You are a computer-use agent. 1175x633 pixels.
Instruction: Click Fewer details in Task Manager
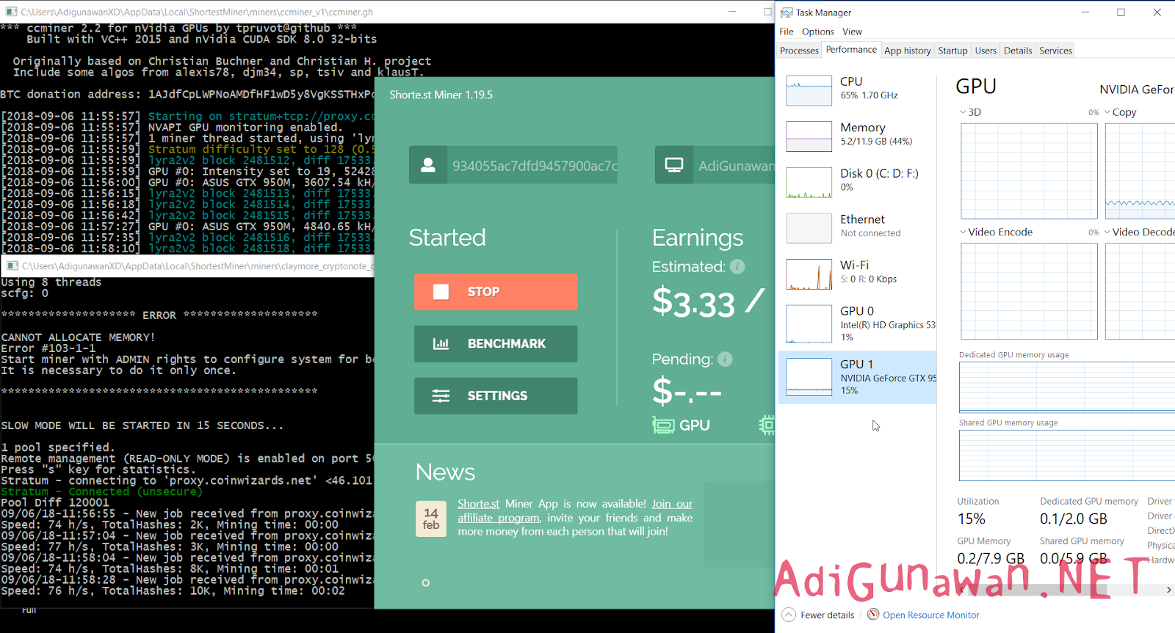click(827, 615)
